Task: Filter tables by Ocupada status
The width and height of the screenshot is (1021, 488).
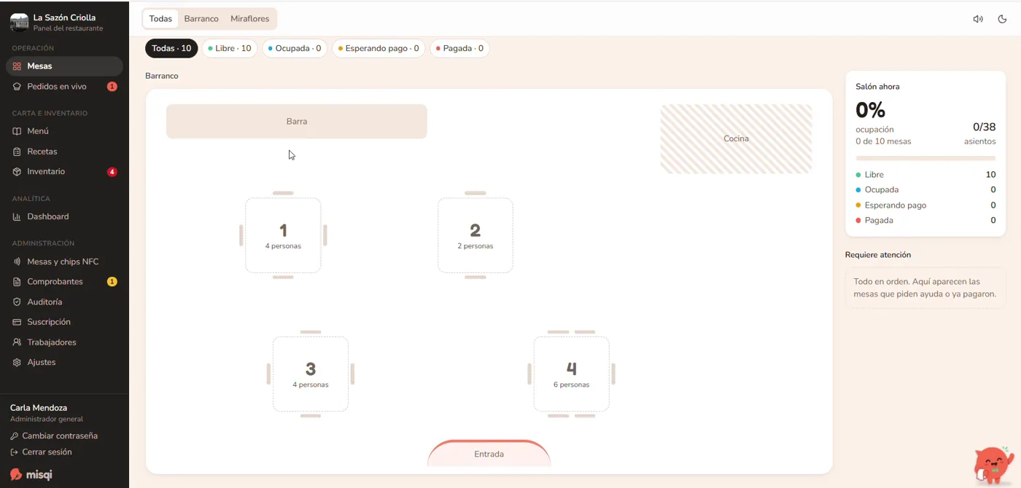Action: pyautogui.click(x=295, y=49)
